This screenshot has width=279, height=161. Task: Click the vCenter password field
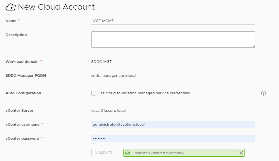[173, 139]
